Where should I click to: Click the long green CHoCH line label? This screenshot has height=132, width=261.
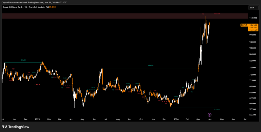coord(151,65)
